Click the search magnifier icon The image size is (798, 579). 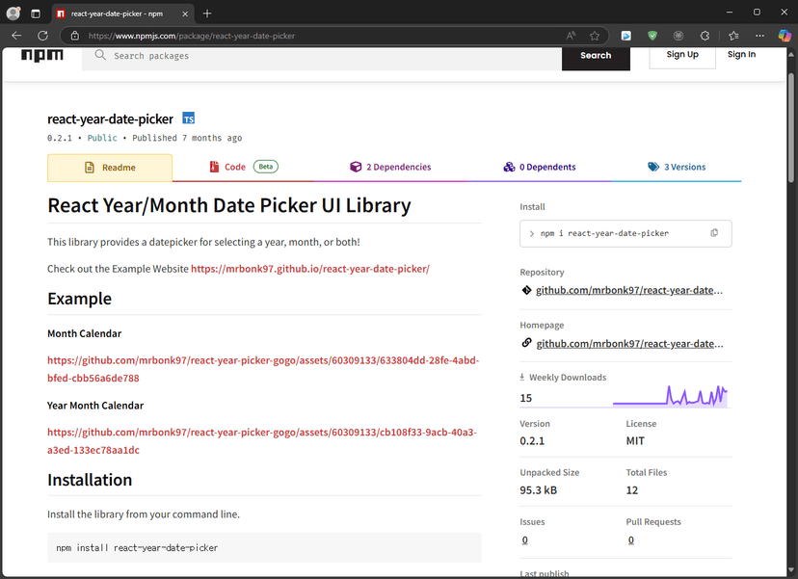click(x=100, y=55)
